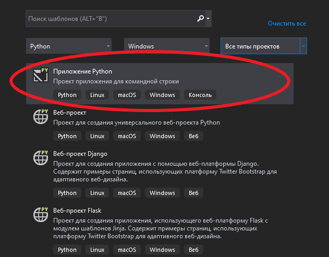Click the "Очистить все" link
The width and height of the screenshot is (329, 257).
tap(287, 23)
